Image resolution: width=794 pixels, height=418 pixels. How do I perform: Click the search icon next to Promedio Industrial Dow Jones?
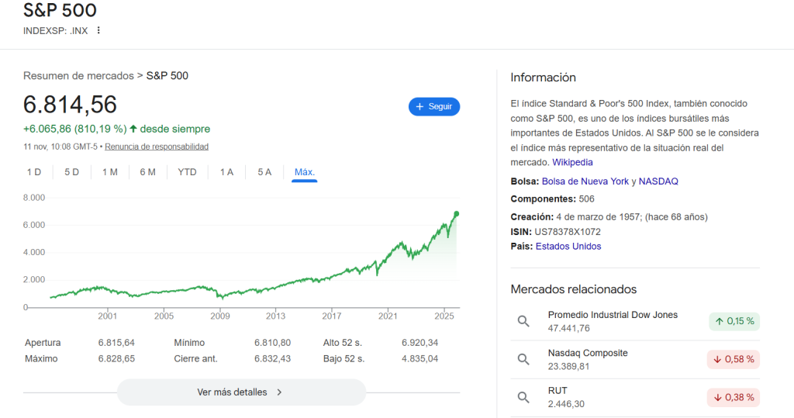pos(523,321)
